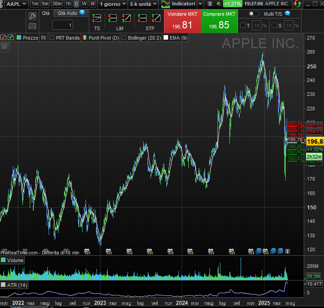Click the red down arrow icon beside Prezzo
This screenshot has width=324, height=308.
[x=4, y=38]
